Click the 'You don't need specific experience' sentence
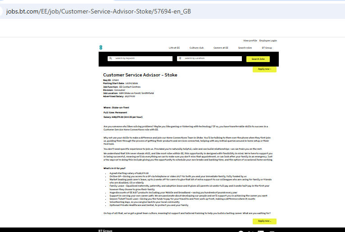Image resolution: width=345 pixels, height=232 pixels. [x=183, y=149]
